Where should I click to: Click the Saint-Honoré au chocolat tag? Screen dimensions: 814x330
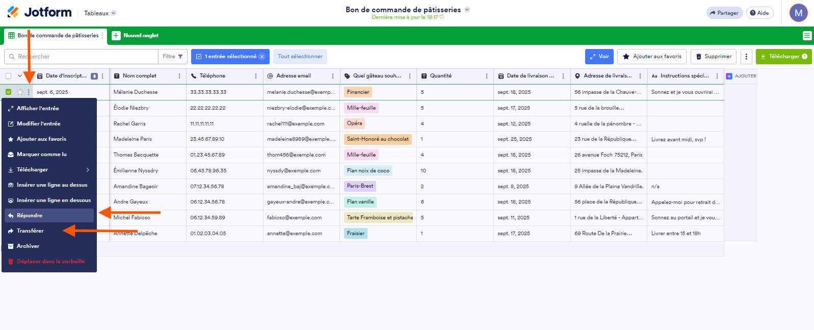pyautogui.click(x=378, y=139)
